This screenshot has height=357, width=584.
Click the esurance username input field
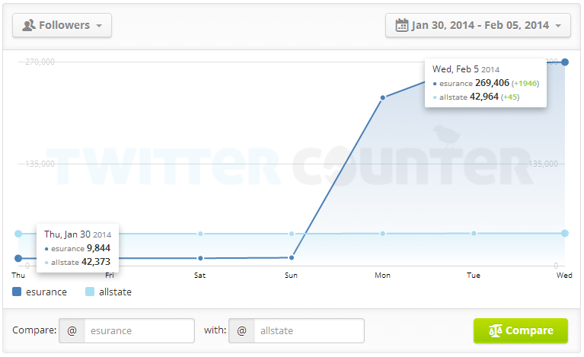click(139, 331)
